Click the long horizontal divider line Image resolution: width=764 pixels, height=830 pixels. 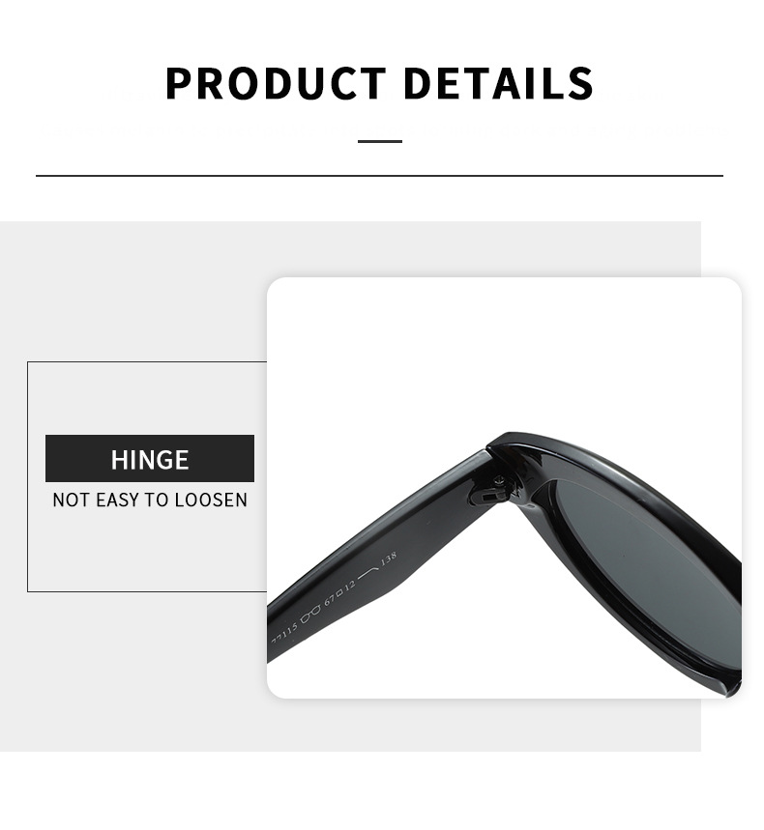[379, 176]
